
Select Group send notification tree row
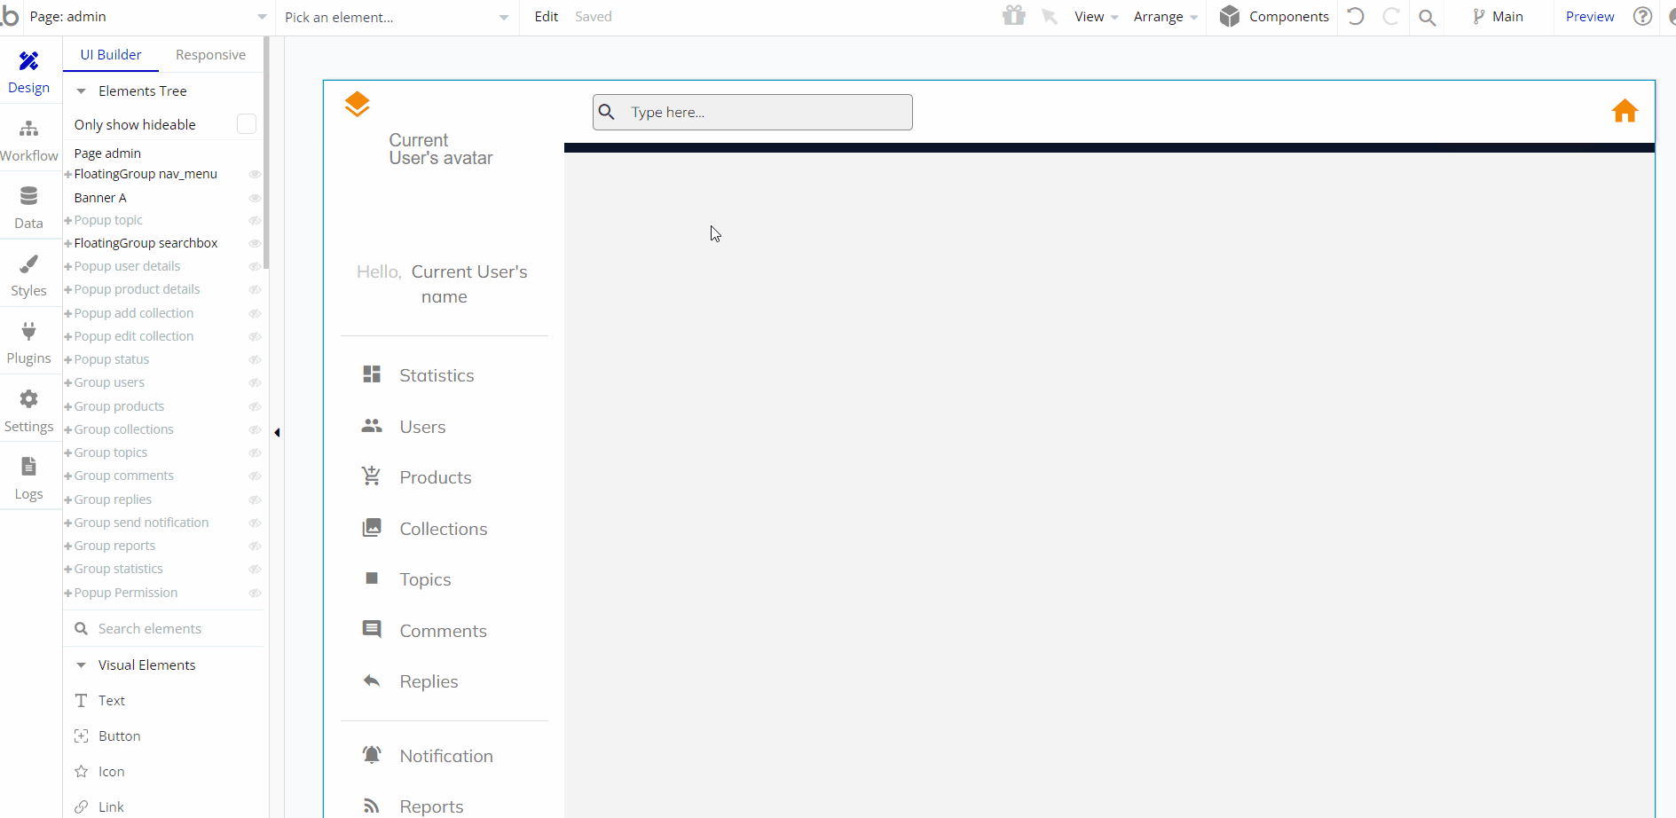pos(141,523)
